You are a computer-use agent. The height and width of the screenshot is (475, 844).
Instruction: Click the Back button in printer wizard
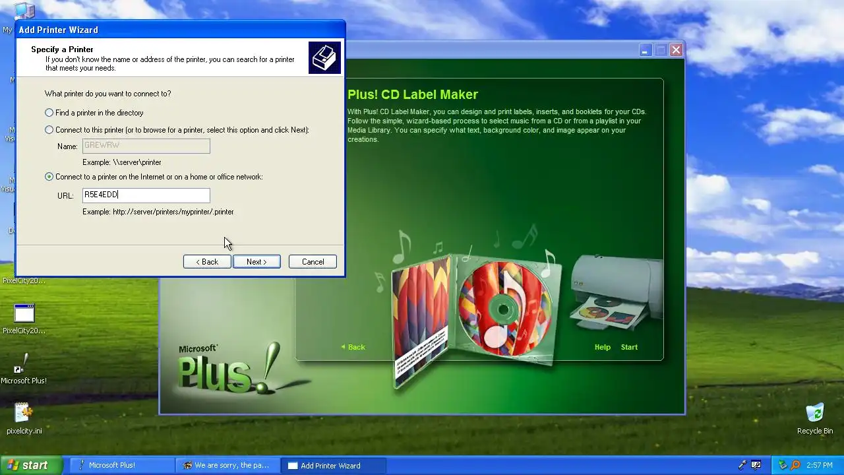tap(207, 262)
